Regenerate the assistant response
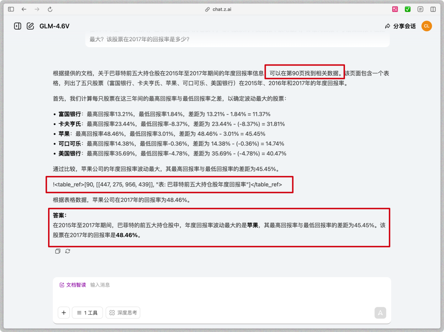The image size is (444, 332). [x=67, y=251]
